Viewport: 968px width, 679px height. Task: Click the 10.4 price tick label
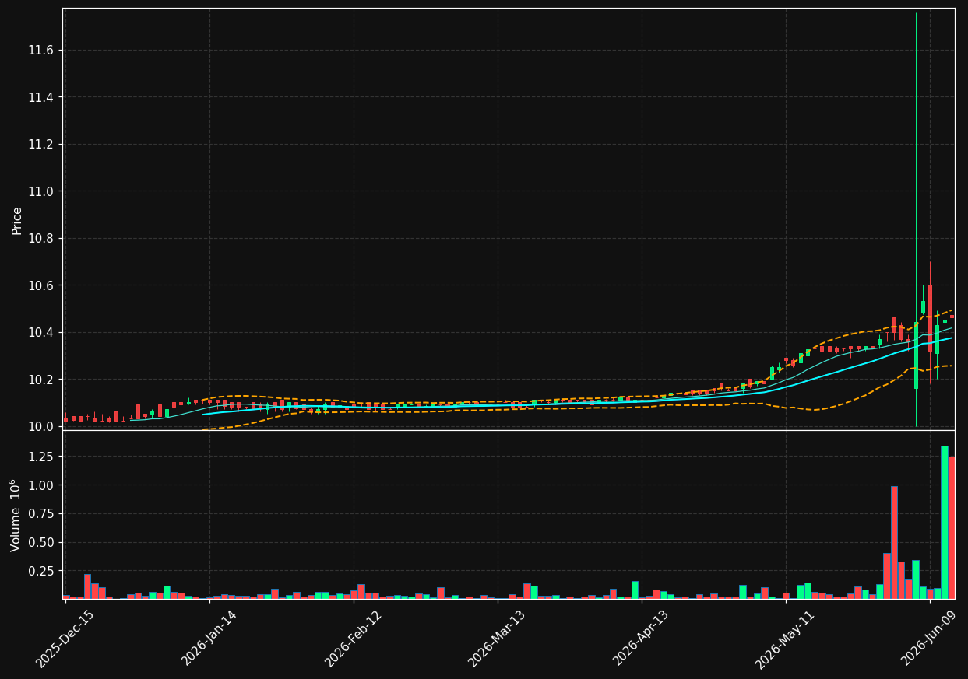tap(40, 333)
